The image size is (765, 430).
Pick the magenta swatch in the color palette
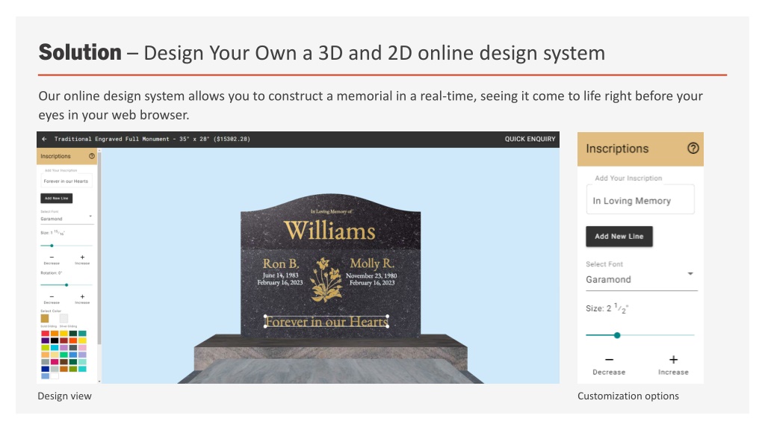tap(55, 362)
